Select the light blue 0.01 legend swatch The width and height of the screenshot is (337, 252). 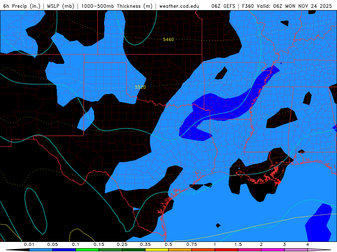pos(41,250)
